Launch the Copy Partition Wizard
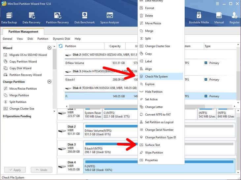 pyautogui.click(x=20, y=61)
